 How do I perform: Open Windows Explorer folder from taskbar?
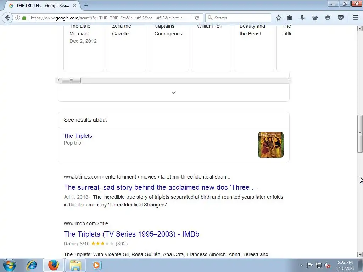tap(76, 265)
